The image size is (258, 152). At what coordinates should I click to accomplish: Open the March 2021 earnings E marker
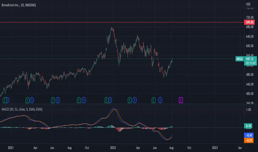click(x=27, y=100)
